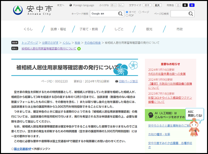Select the ページ search radio button
The height and width of the screenshot is (154, 208).
[x=140, y=12]
